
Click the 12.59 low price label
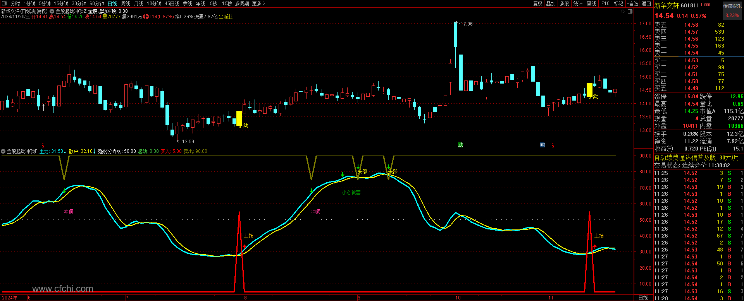coord(188,142)
